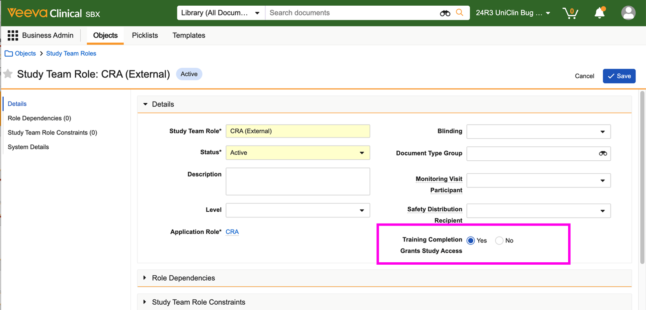Click into the Description text box

298,182
